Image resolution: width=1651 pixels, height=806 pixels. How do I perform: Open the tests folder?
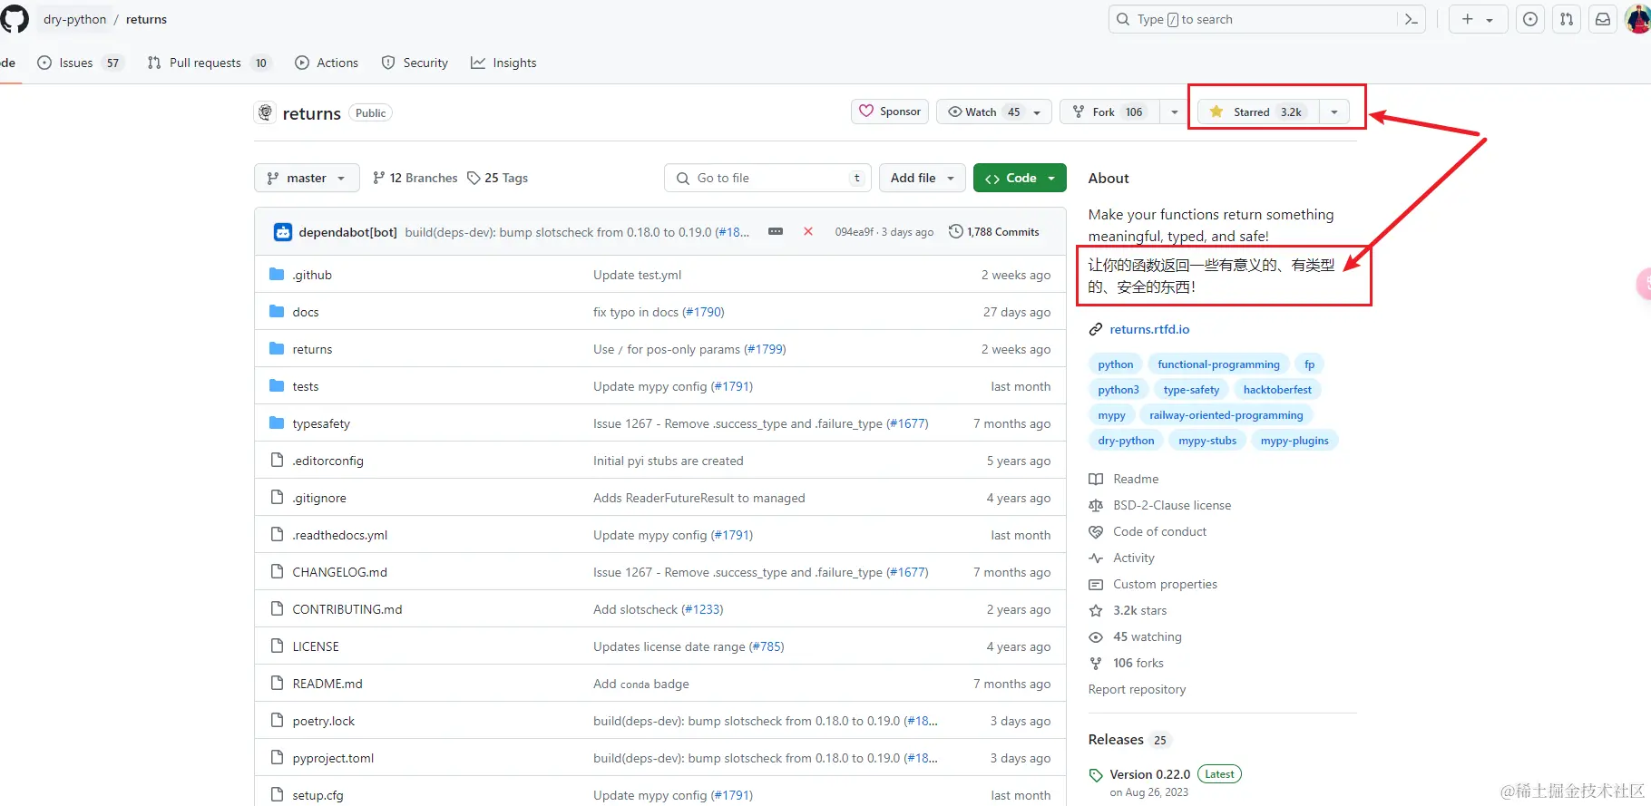[x=306, y=386]
